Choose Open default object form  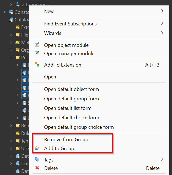[99, 89]
